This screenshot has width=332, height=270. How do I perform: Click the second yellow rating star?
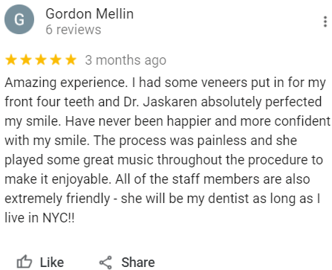click(x=26, y=60)
